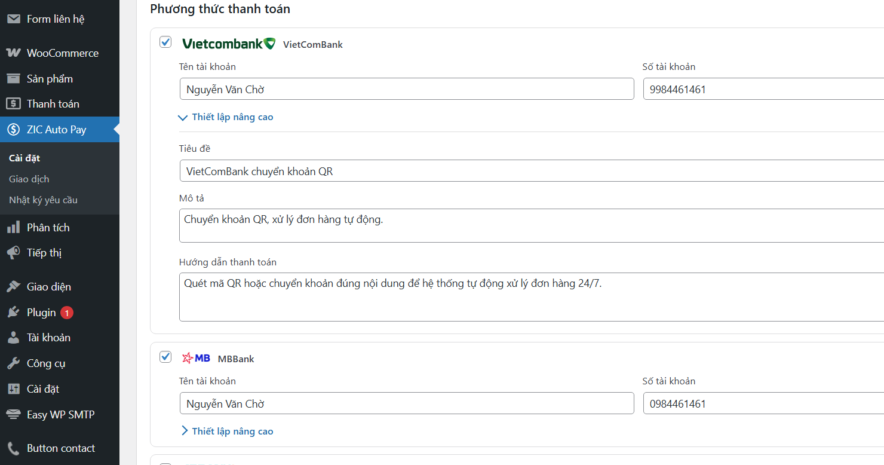884x465 pixels.
Task: Click the Thanh toán dollar bill icon
Action: (13, 104)
